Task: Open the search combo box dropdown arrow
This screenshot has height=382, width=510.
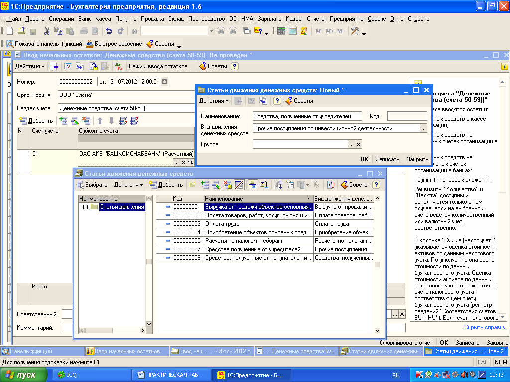Action: coord(211,31)
